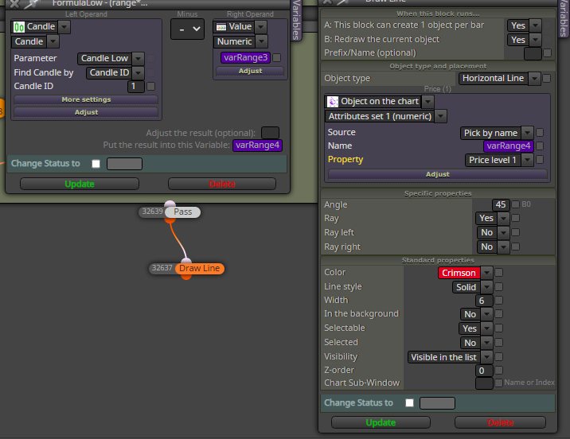
Task: Expand the Candle category dropdown
Action: [x=64, y=27]
